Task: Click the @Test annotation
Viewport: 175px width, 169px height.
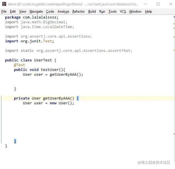Action: pyautogui.click(x=19, y=65)
